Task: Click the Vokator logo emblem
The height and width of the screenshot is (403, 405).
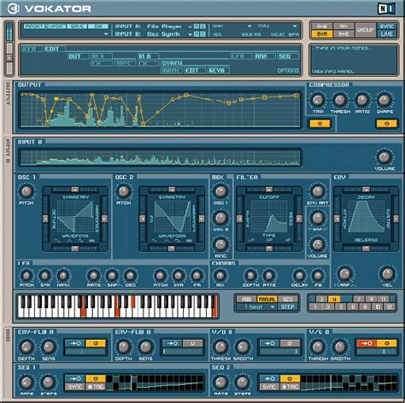Action: pos(13,9)
